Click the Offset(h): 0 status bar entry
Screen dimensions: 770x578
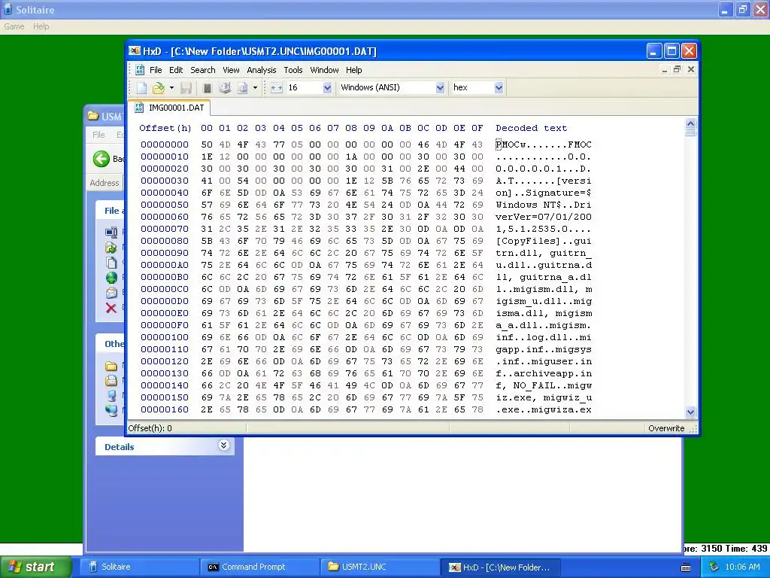point(150,428)
